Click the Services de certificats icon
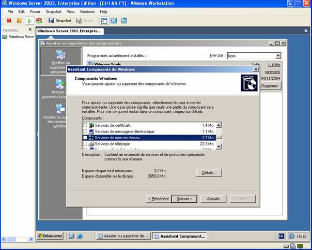The height and width of the screenshot is (250, 312). 91,125
